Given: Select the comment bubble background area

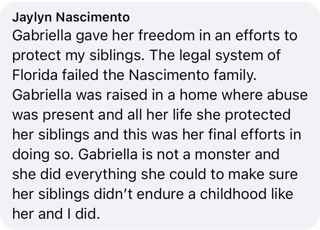Looking at the screenshot, I should click(x=160, y=116).
